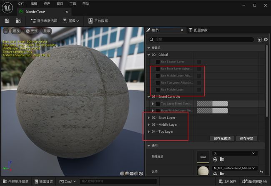Expand the 04 - Top Layer group
The image size is (271, 186).
click(149, 131)
